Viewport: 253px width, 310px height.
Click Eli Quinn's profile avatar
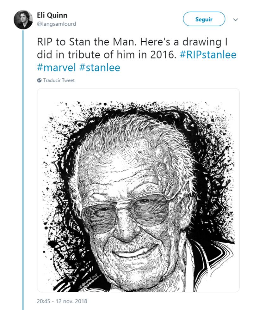tap(23, 20)
